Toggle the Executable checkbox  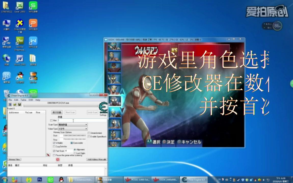tap(72, 143)
